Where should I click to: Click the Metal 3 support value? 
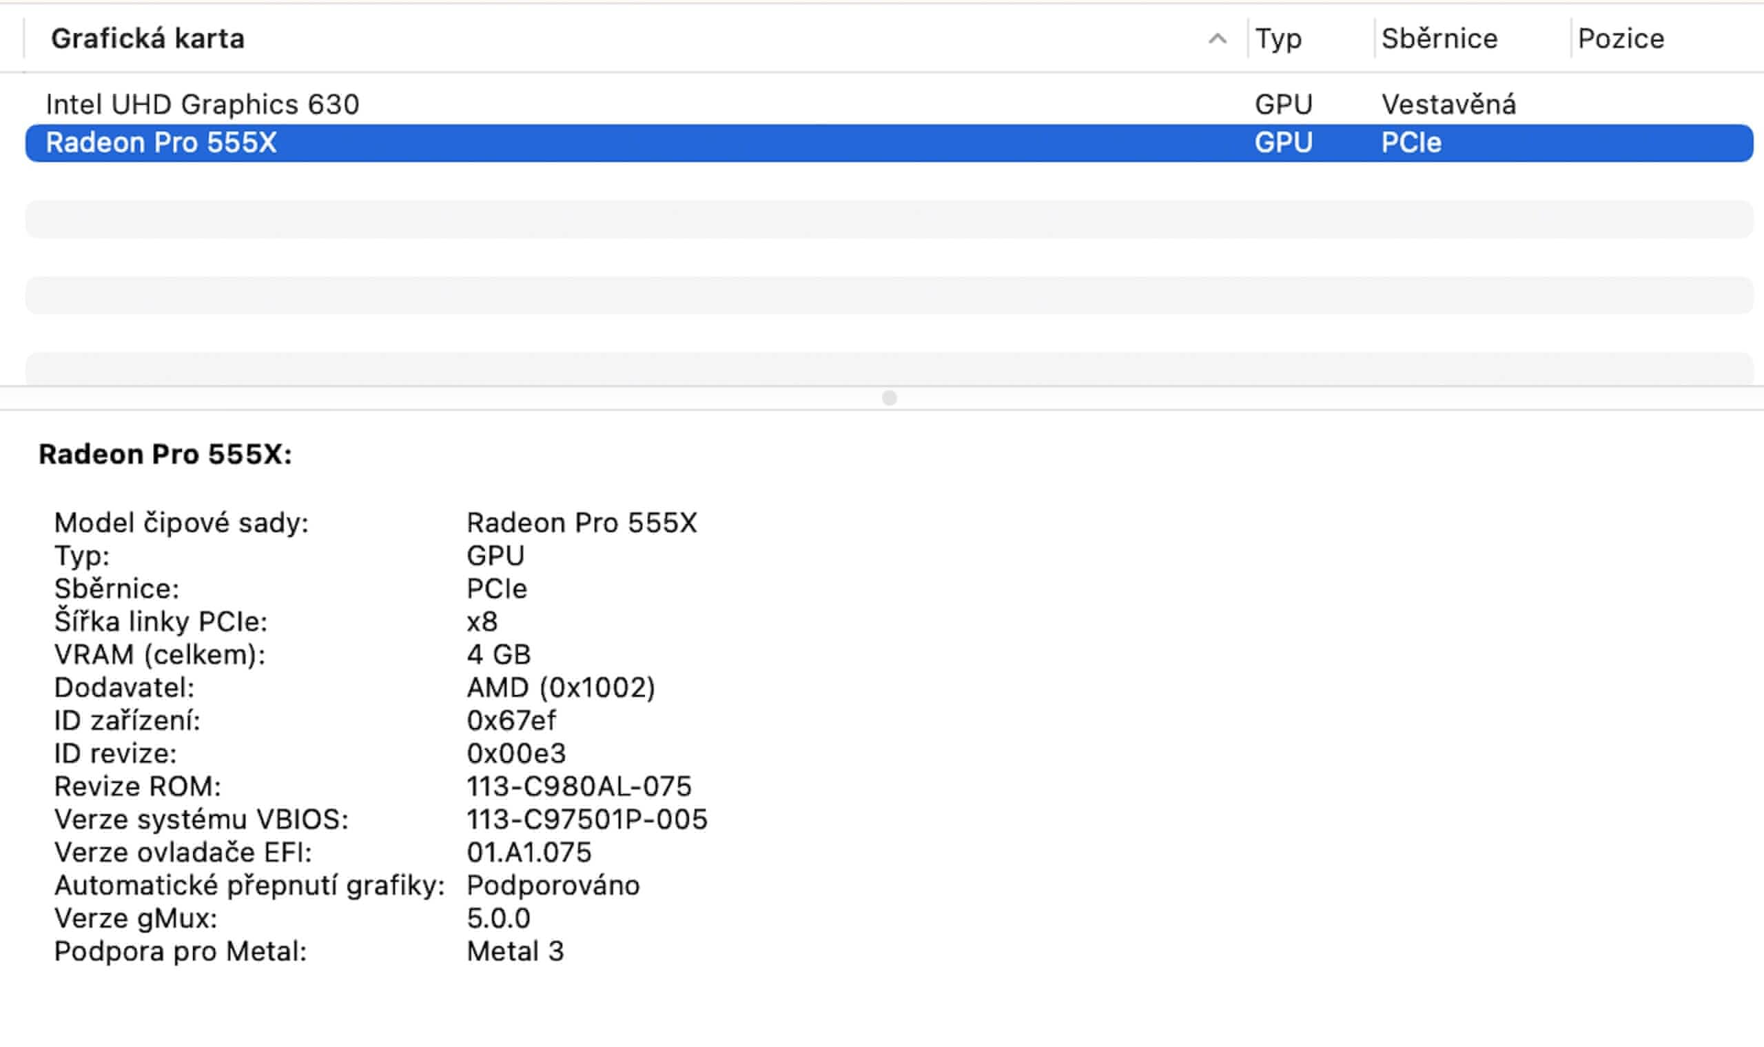pyautogui.click(x=515, y=951)
